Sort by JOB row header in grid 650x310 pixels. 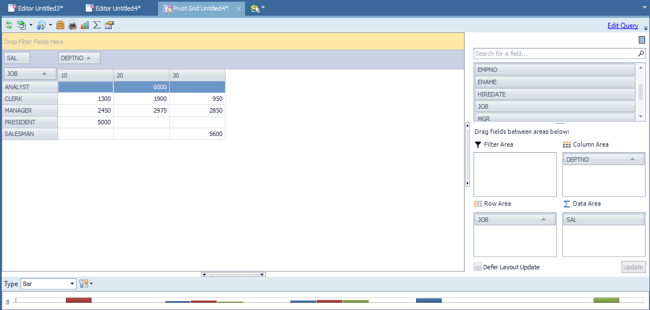click(x=30, y=74)
